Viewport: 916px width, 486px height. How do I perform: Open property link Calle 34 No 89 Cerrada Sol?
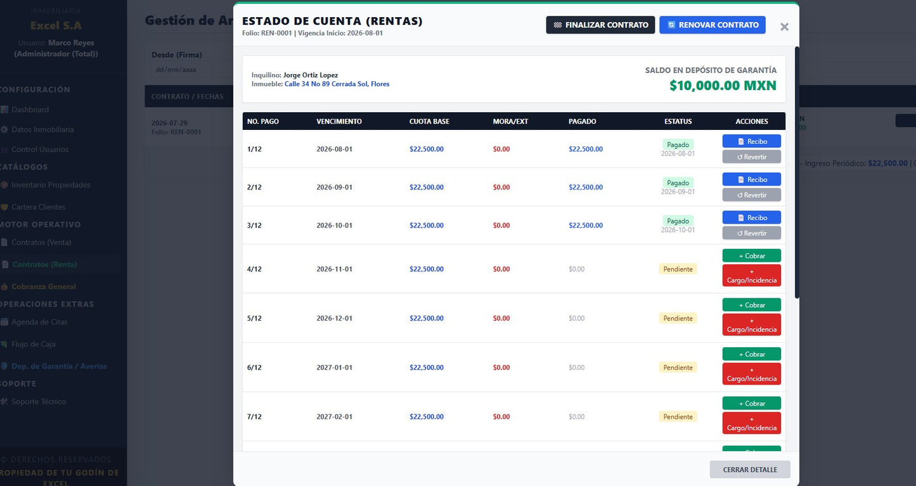click(337, 84)
